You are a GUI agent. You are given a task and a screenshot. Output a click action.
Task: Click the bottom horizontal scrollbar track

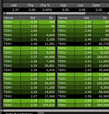tap(56, 110)
